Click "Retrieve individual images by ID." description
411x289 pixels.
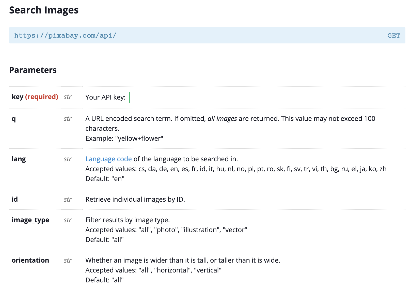point(135,199)
